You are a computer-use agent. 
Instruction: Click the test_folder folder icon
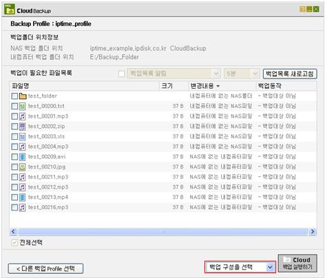pos(23,96)
